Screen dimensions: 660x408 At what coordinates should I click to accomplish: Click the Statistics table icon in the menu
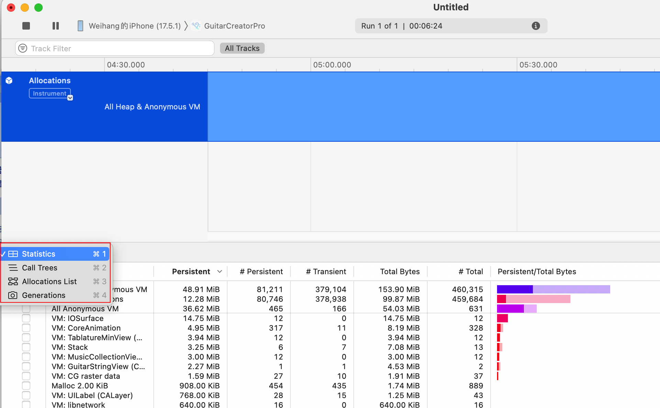click(13, 254)
